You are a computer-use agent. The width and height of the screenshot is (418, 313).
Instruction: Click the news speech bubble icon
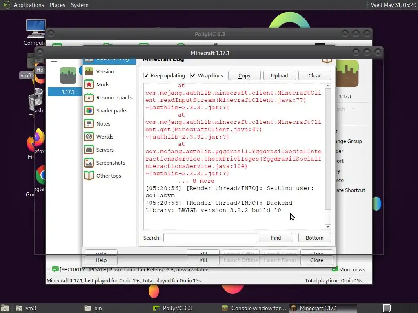click(56, 269)
